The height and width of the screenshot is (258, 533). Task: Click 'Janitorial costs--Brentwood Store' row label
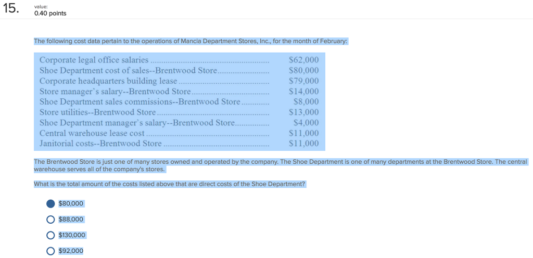click(x=100, y=144)
